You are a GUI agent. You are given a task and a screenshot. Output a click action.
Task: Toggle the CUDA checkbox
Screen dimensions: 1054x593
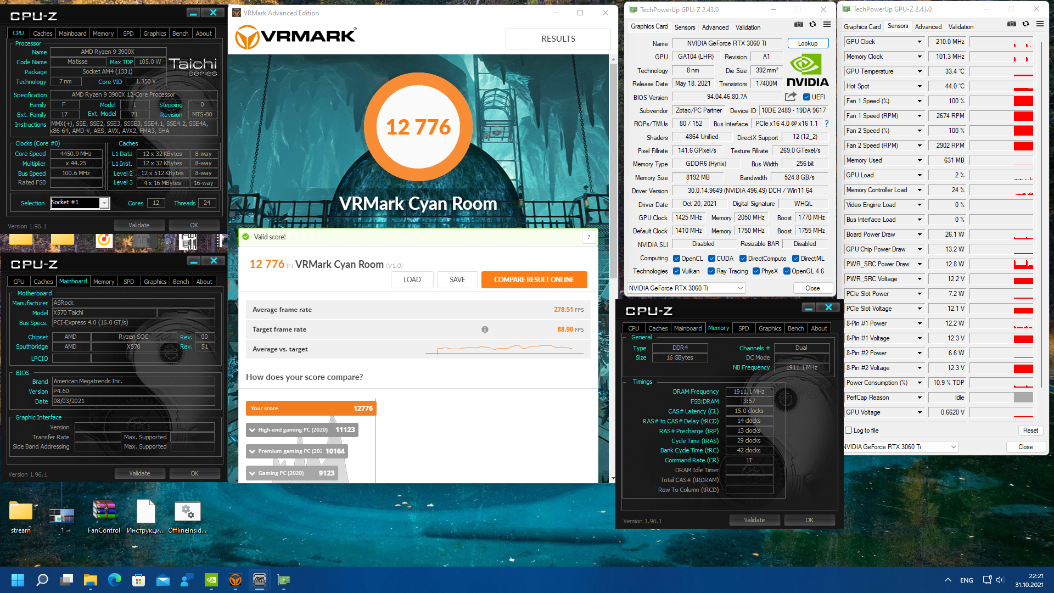coord(711,259)
